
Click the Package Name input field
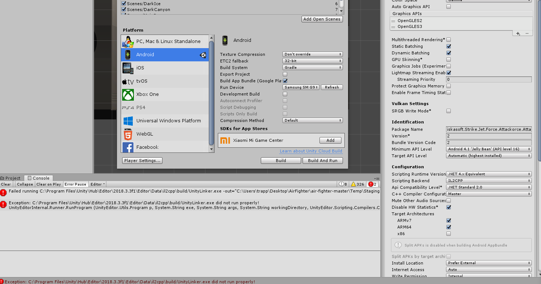click(489, 129)
